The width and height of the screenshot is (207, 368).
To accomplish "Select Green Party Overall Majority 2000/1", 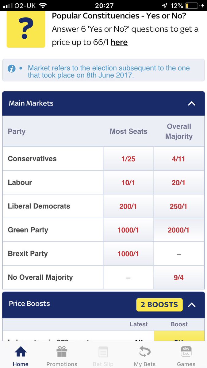I will point(179,230).
